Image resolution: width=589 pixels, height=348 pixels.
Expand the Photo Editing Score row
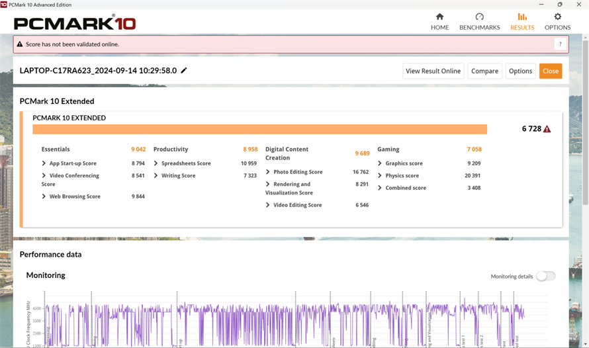[x=297, y=172]
